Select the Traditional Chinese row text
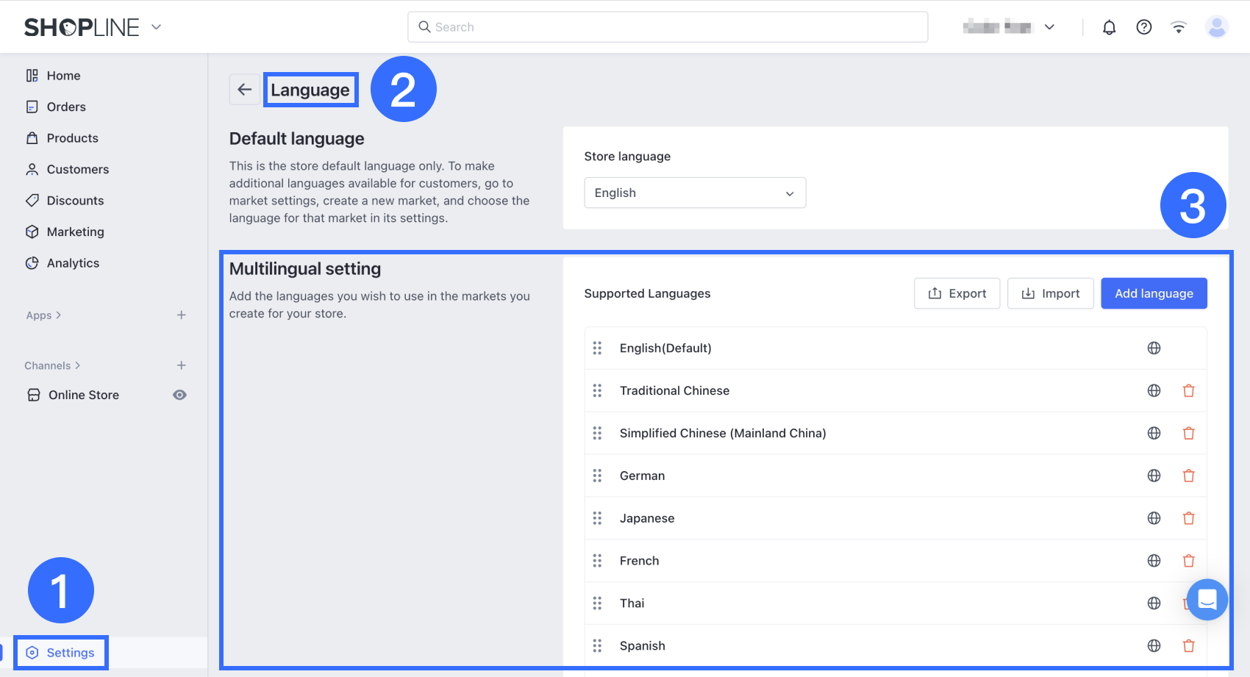 (674, 391)
